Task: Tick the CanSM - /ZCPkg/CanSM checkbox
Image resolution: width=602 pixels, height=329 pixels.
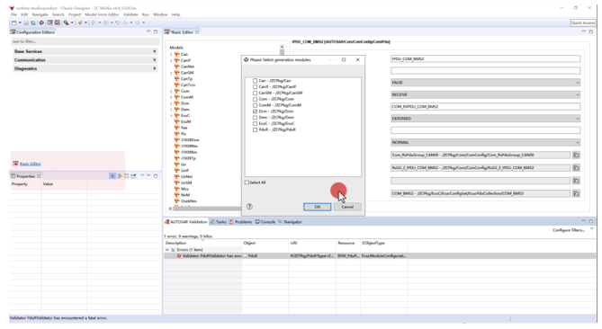Action: click(255, 93)
